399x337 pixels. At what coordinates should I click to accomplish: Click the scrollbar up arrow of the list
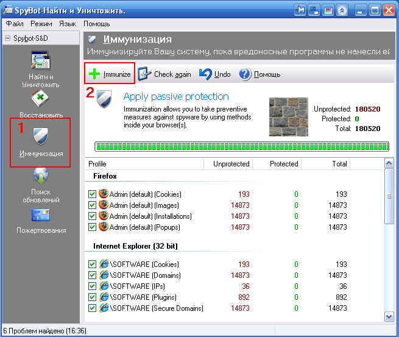tap(389, 163)
